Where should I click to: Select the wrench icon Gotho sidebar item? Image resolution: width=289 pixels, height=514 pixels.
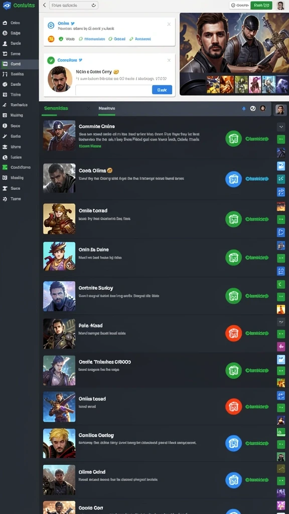click(5, 136)
